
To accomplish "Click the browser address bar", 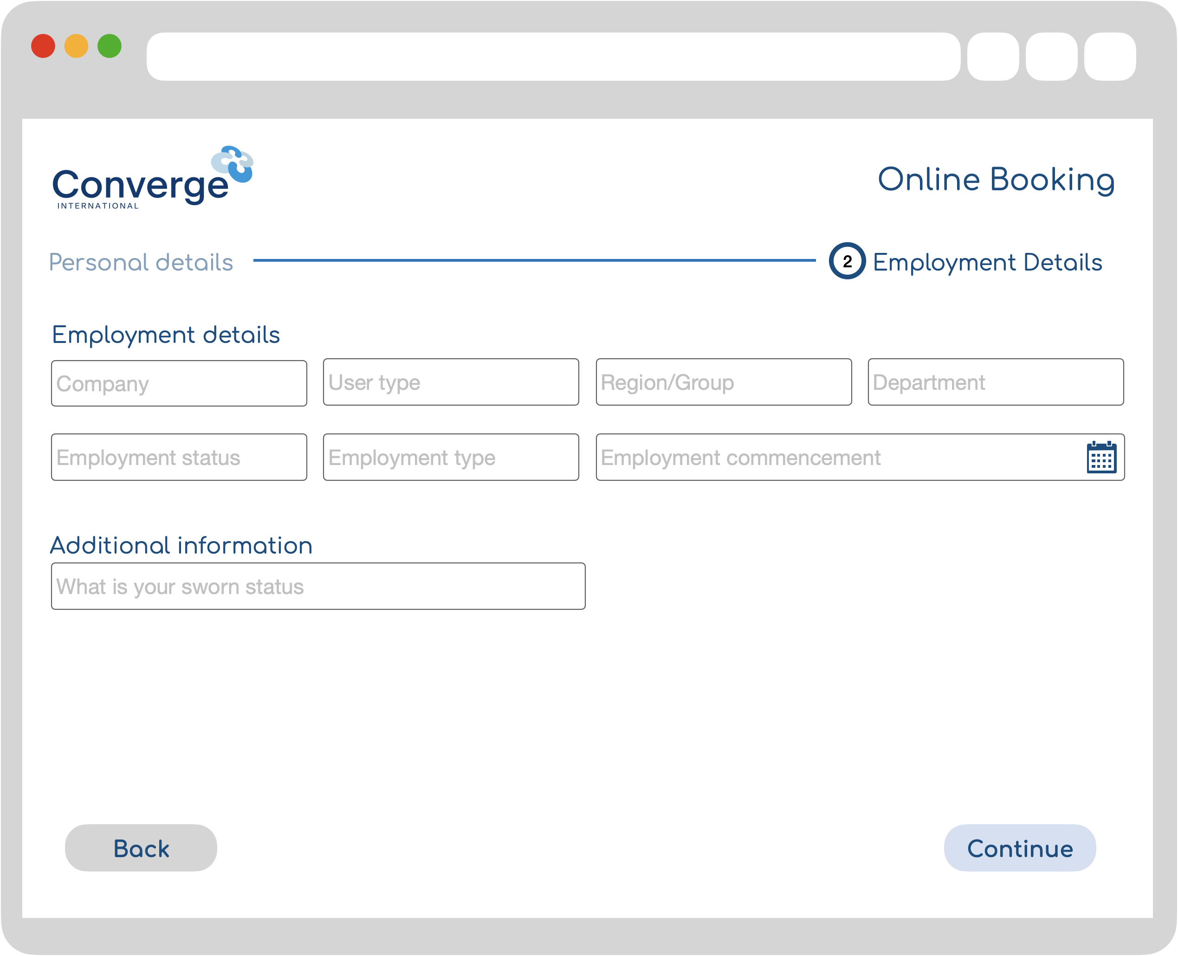I will tap(553, 56).
